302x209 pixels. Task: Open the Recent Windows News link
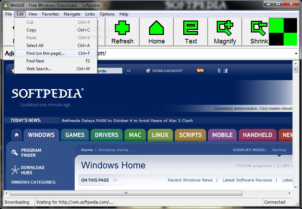[190, 180]
